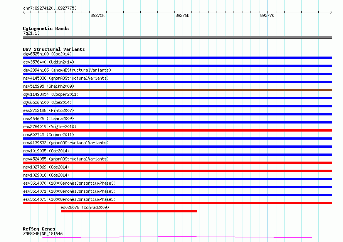Screen dimensions: 343x242
Task: Click the 89276k ruler mark
Action: pyautogui.click(x=182, y=15)
